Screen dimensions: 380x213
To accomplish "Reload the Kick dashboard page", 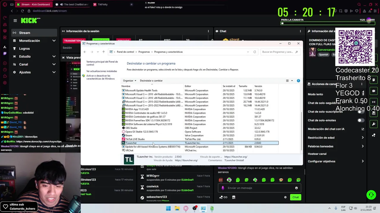I will [22, 11].
